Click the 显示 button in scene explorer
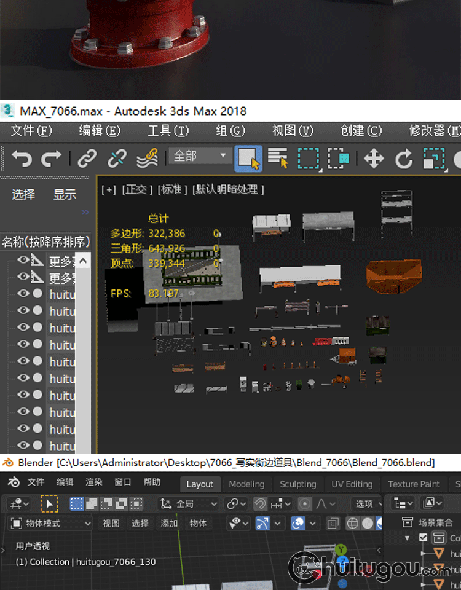Image resolution: width=461 pixels, height=590 pixels. coord(65,194)
